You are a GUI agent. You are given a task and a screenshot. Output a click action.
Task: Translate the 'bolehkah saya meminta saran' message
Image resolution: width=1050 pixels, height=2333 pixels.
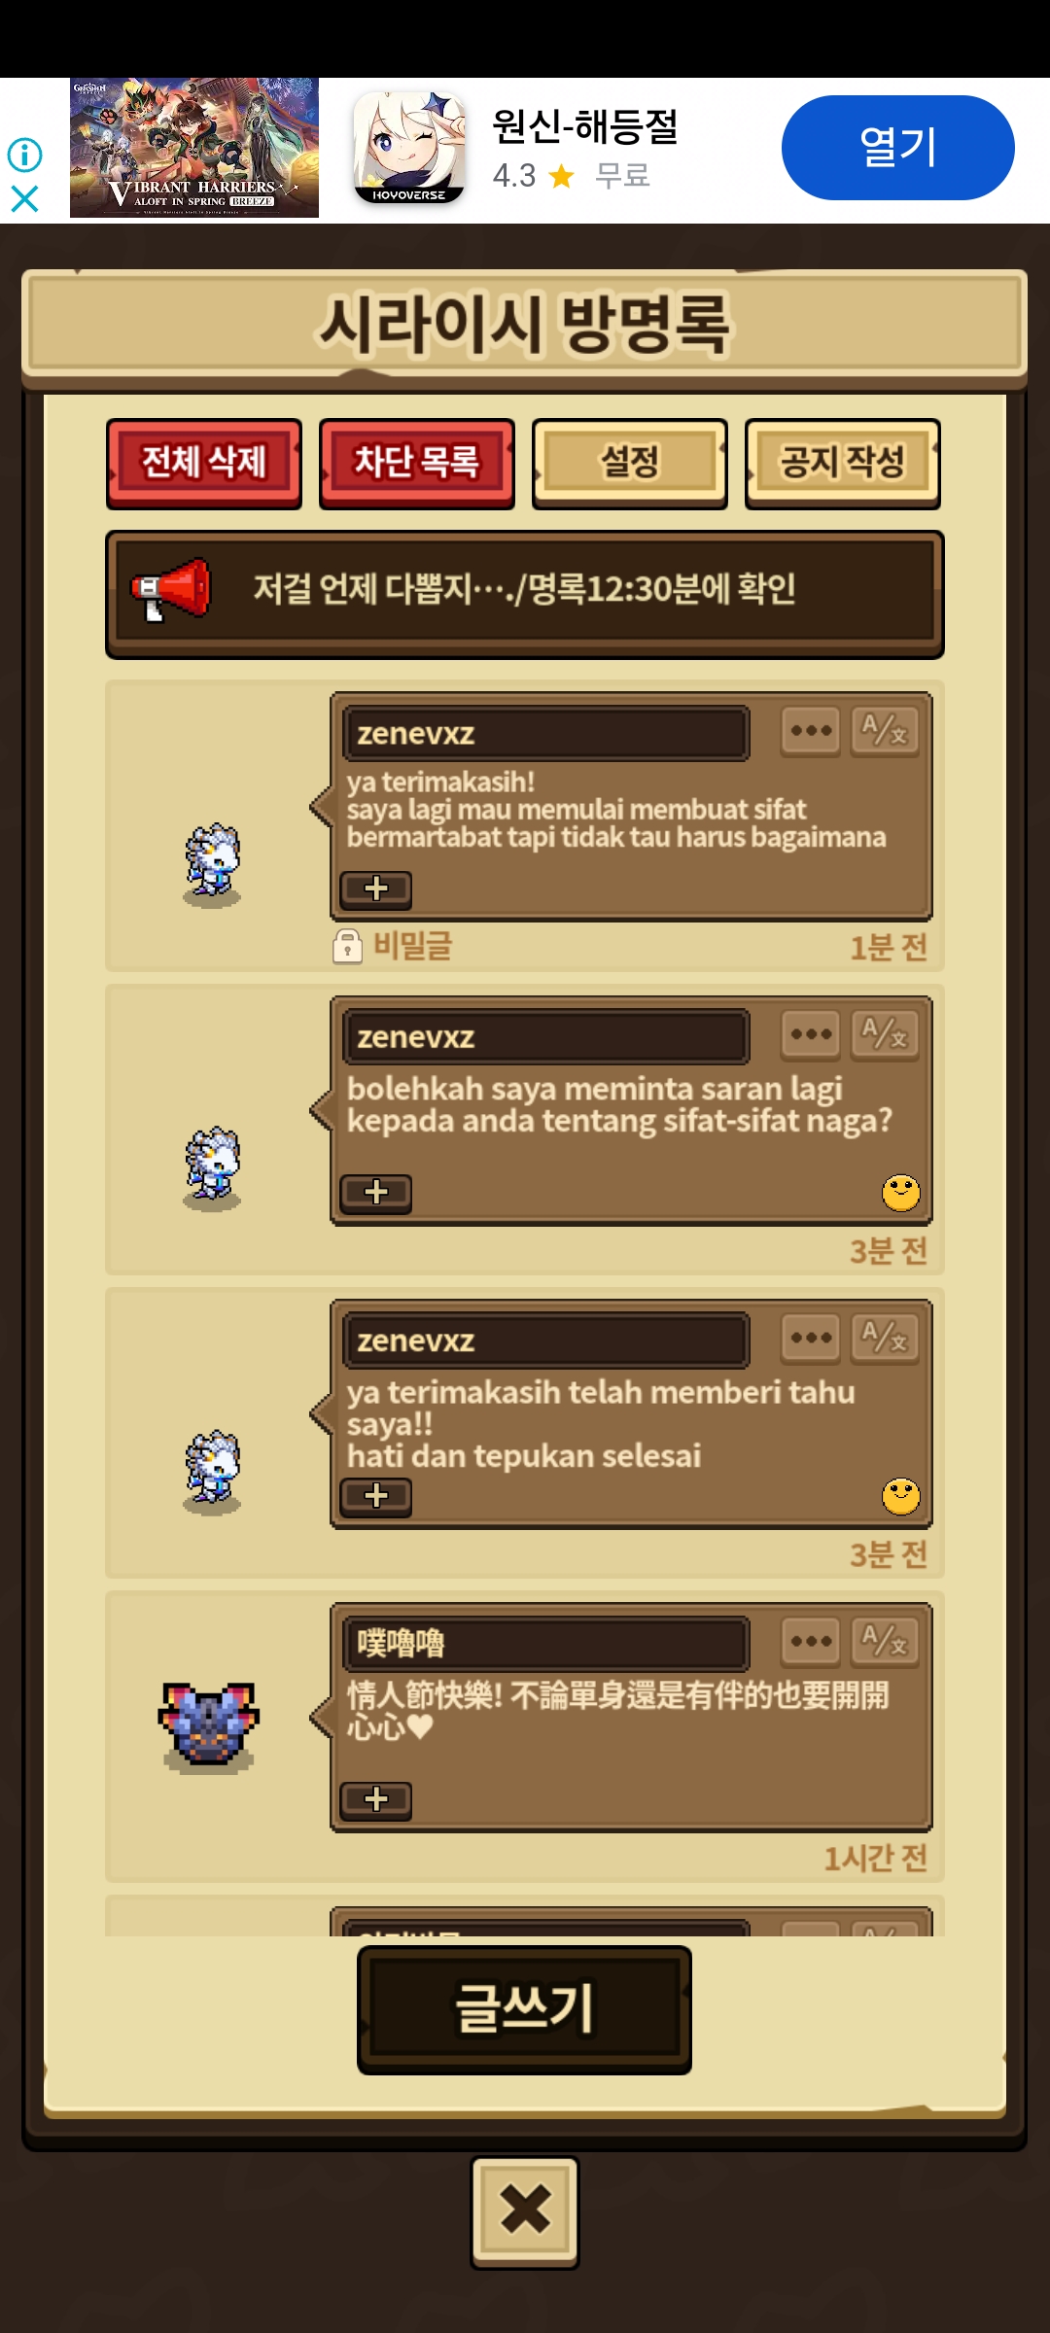(x=885, y=1034)
